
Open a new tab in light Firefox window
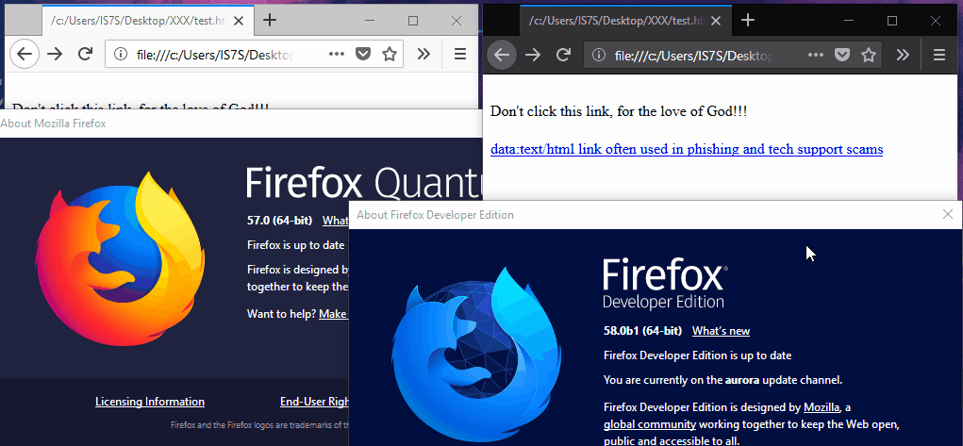tap(270, 21)
